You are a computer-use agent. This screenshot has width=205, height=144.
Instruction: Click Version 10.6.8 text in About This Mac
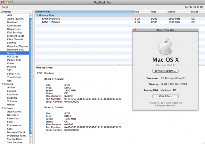(165, 65)
